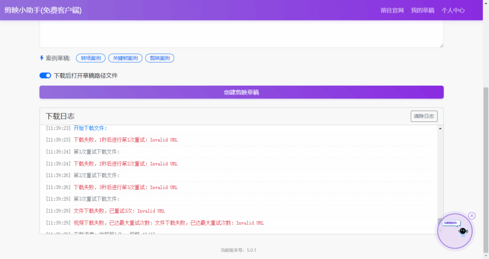Click the page scrollbar down arrow

pos(486,256)
